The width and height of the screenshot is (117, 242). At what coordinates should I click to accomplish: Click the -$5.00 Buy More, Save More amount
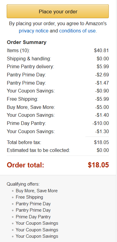102,107
